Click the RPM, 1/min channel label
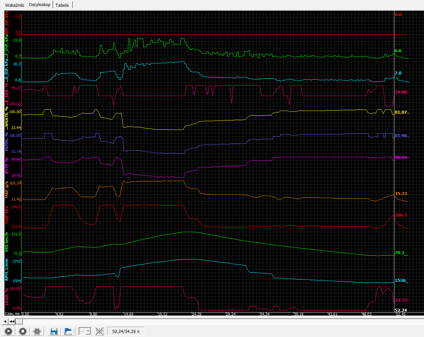 (6, 270)
